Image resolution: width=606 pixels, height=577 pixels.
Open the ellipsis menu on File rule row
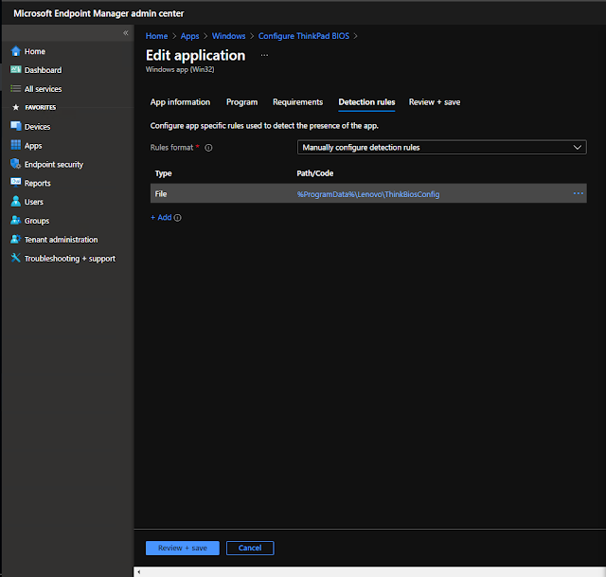click(578, 193)
